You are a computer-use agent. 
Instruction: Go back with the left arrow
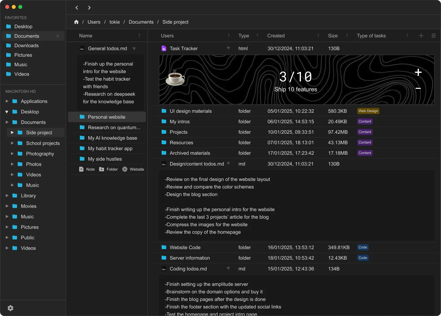(x=77, y=8)
